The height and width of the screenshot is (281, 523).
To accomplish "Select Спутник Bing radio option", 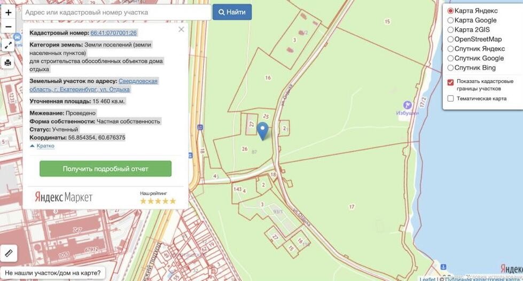I will tap(450, 68).
